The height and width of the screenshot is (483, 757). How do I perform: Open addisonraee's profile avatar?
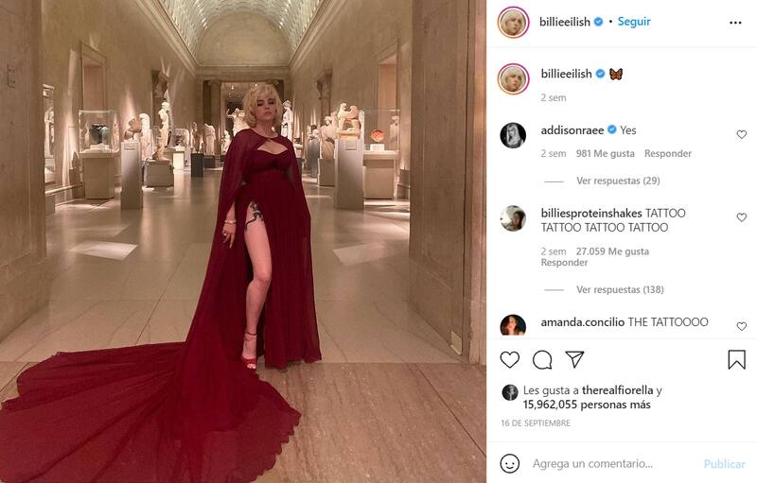513,135
